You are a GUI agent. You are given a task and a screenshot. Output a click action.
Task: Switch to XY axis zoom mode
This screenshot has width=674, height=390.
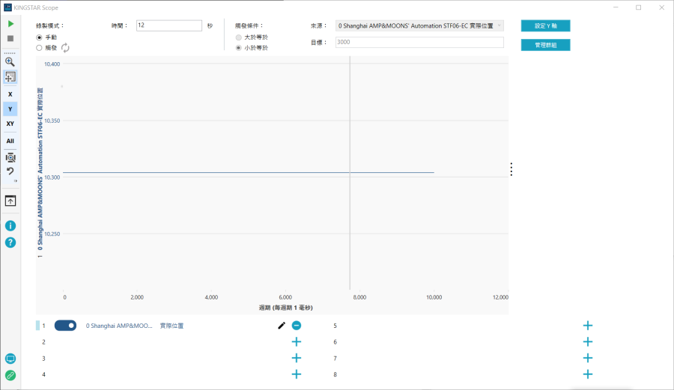click(x=10, y=124)
